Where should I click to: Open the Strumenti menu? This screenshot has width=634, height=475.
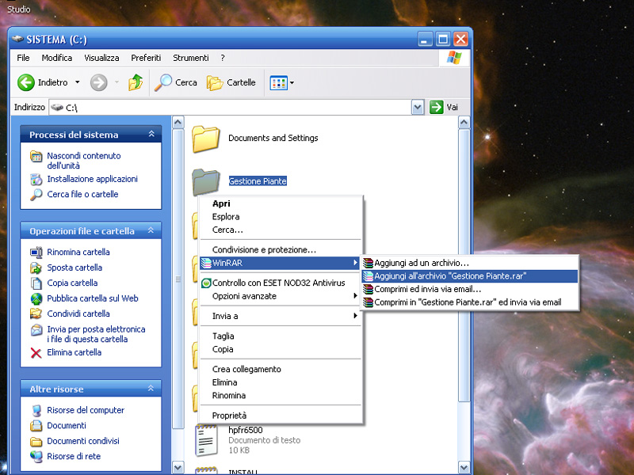[191, 58]
